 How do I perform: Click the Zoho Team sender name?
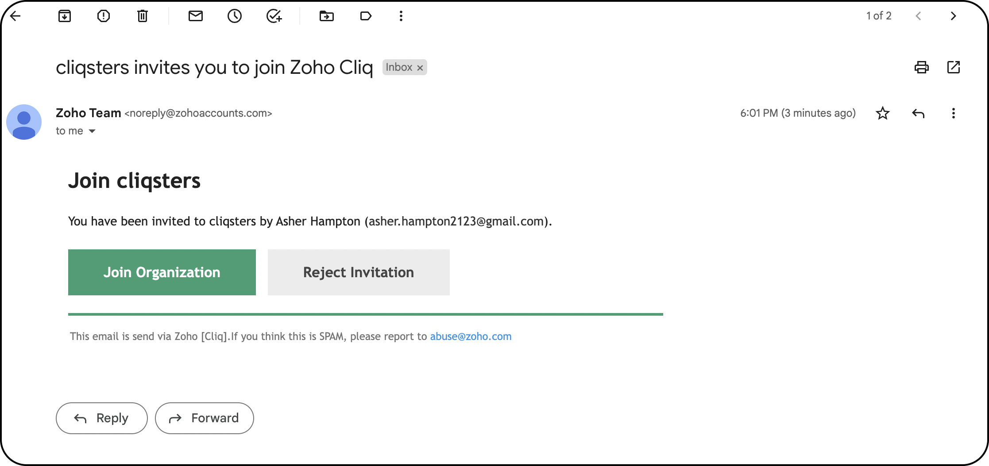[x=89, y=113]
